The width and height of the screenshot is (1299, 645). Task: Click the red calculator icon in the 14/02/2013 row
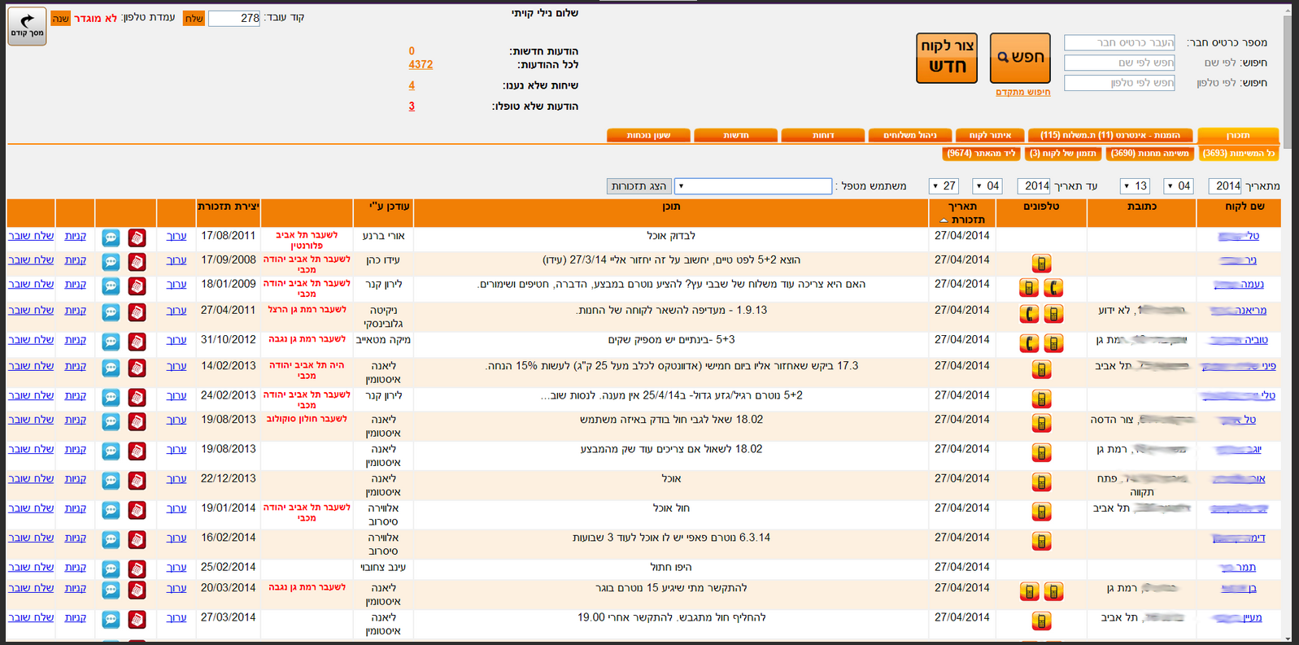tap(137, 368)
